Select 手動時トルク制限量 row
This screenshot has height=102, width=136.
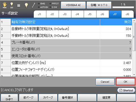click(x=55, y=36)
